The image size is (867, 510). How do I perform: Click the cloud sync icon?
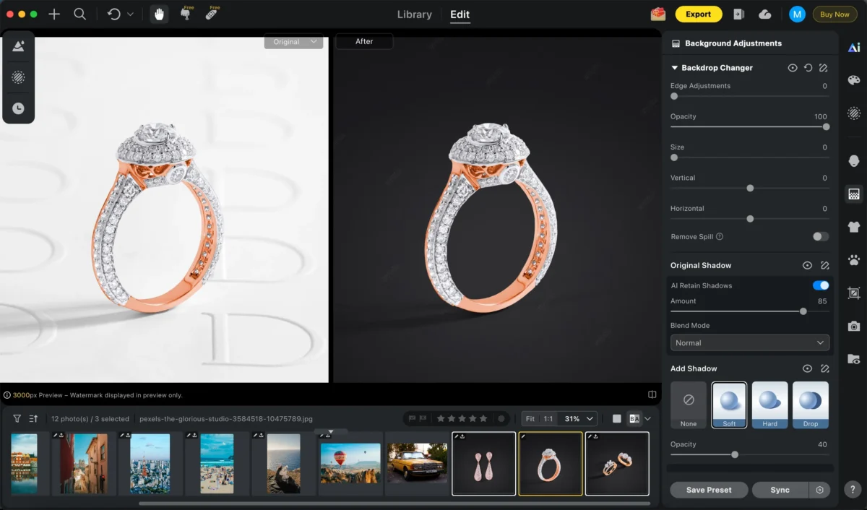point(765,14)
